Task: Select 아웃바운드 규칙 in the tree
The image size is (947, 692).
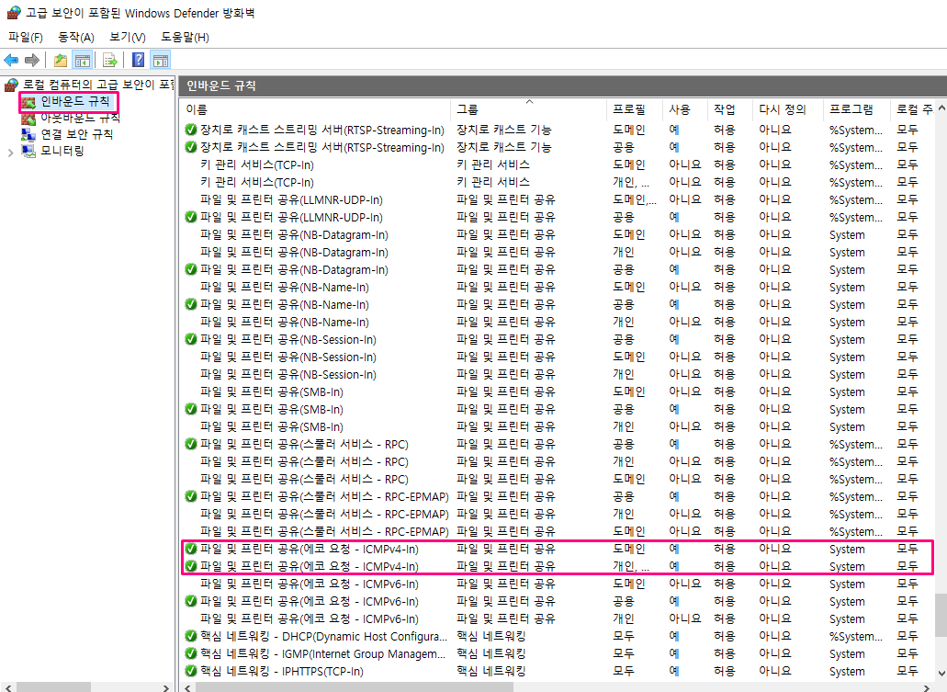Action: pos(80,118)
